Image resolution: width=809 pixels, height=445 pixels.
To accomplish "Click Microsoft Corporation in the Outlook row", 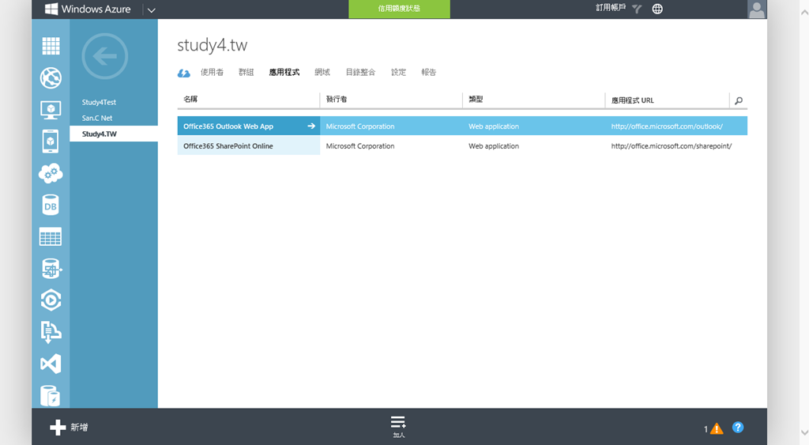I will 360,126.
